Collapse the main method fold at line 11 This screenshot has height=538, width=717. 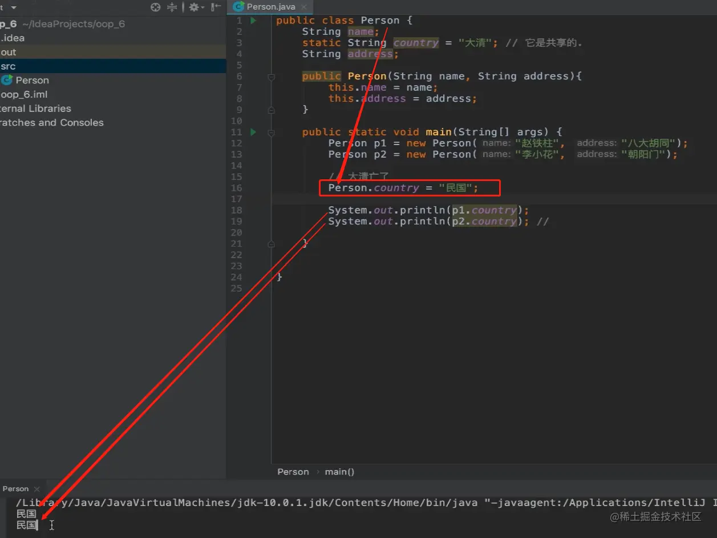(x=271, y=132)
